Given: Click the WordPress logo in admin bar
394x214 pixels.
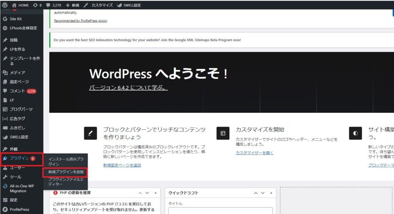Looking at the screenshot, I should pos(5,5).
